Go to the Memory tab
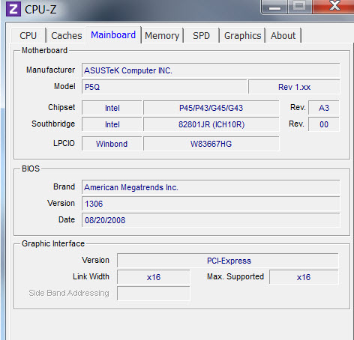The height and width of the screenshot is (340, 354). (162, 35)
